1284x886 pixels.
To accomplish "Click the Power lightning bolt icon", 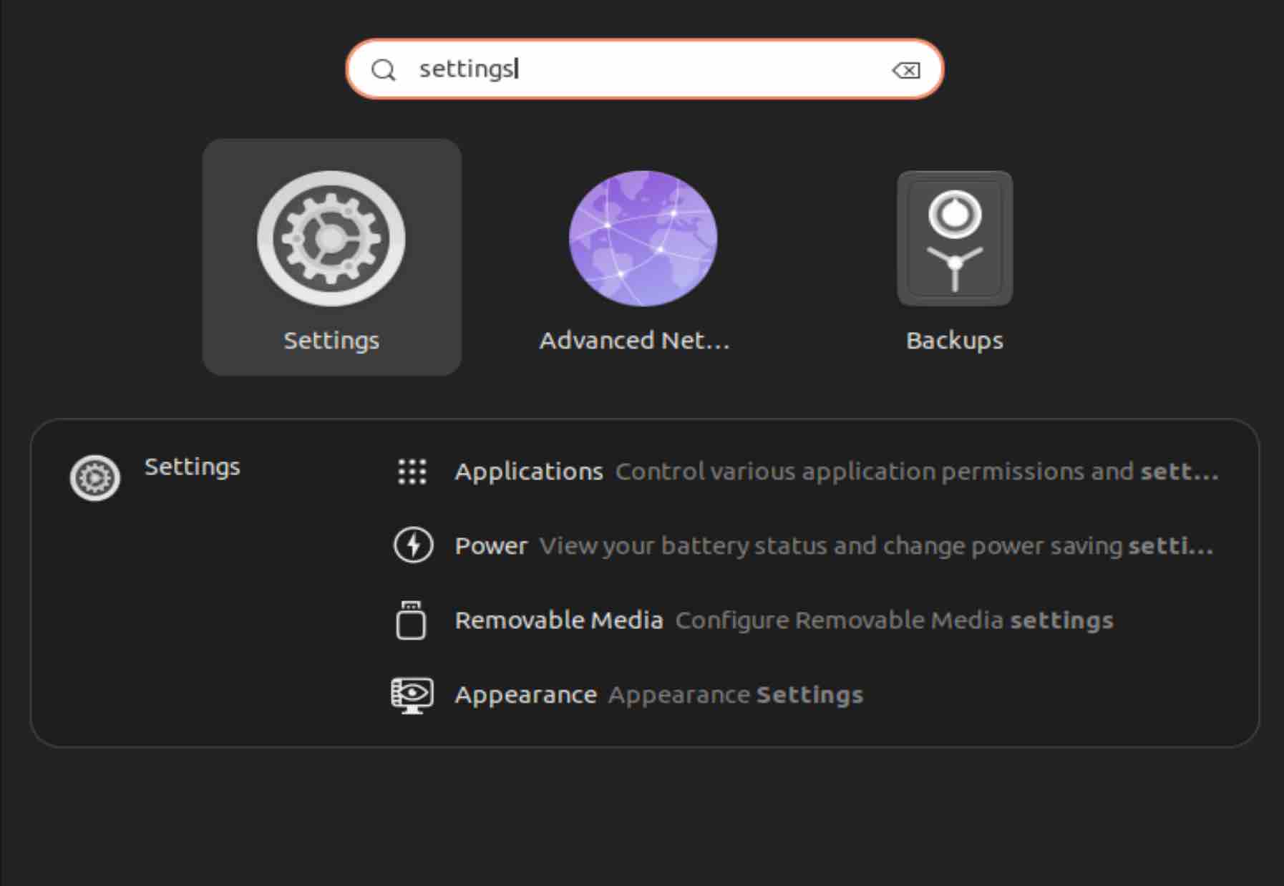I will coord(414,545).
